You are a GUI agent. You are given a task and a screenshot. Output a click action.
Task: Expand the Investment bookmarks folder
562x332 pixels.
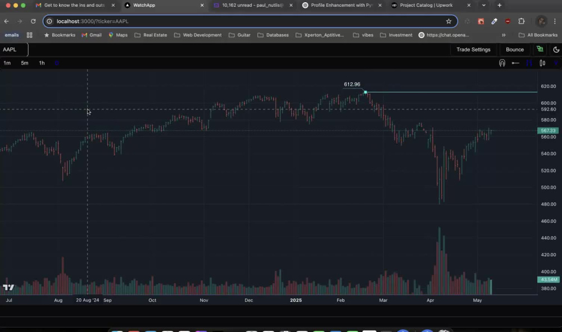(x=396, y=35)
